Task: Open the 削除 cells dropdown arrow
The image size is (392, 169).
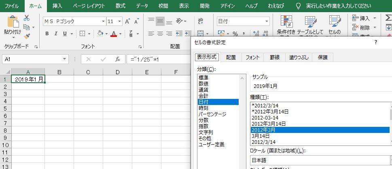Action: (375, 27)
